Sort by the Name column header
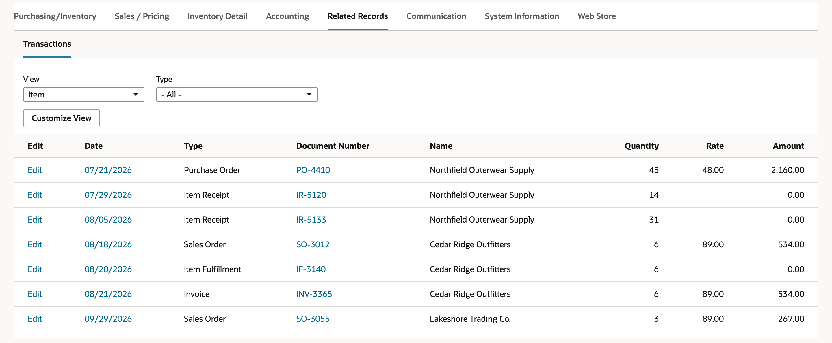 pyautogui.click(x=441, y=146)
